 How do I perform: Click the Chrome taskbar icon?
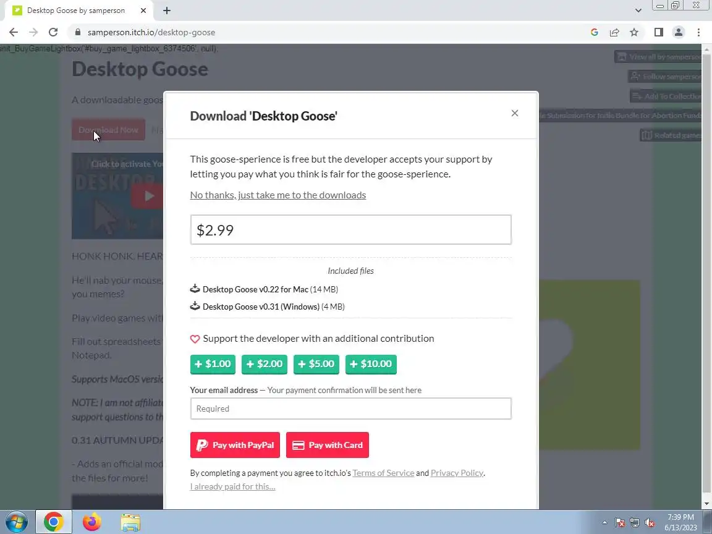[x=54, y=522]
